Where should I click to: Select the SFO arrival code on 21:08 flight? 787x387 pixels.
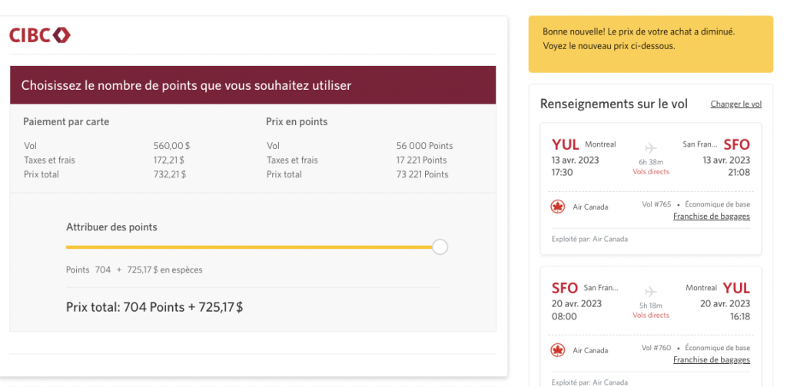(736, 145)
